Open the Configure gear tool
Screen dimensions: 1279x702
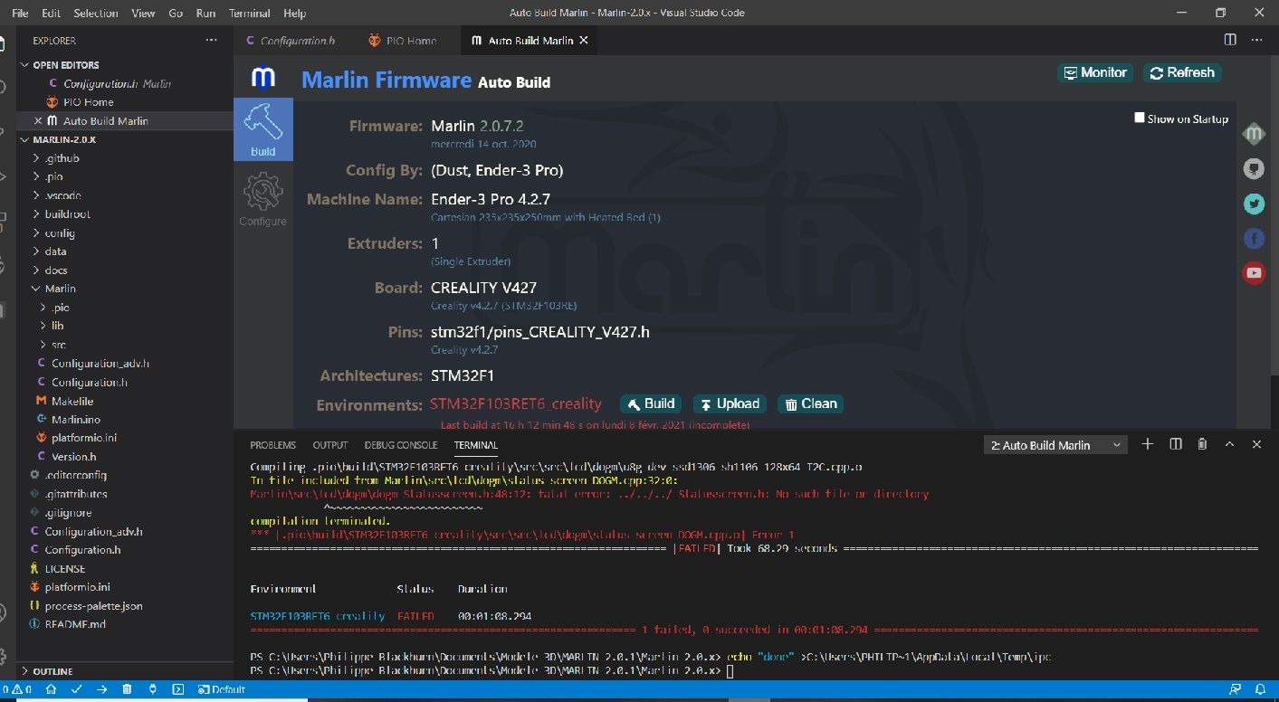[x=262, y=200]
